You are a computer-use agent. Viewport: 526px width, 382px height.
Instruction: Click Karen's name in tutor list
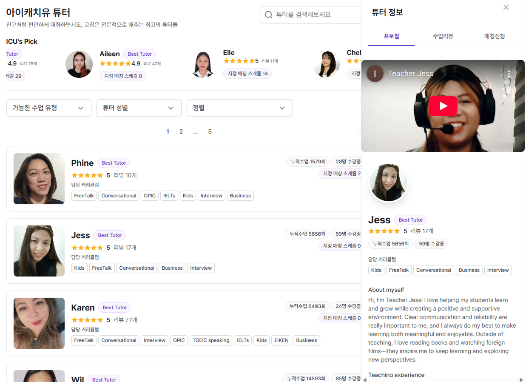click(83, 308)
